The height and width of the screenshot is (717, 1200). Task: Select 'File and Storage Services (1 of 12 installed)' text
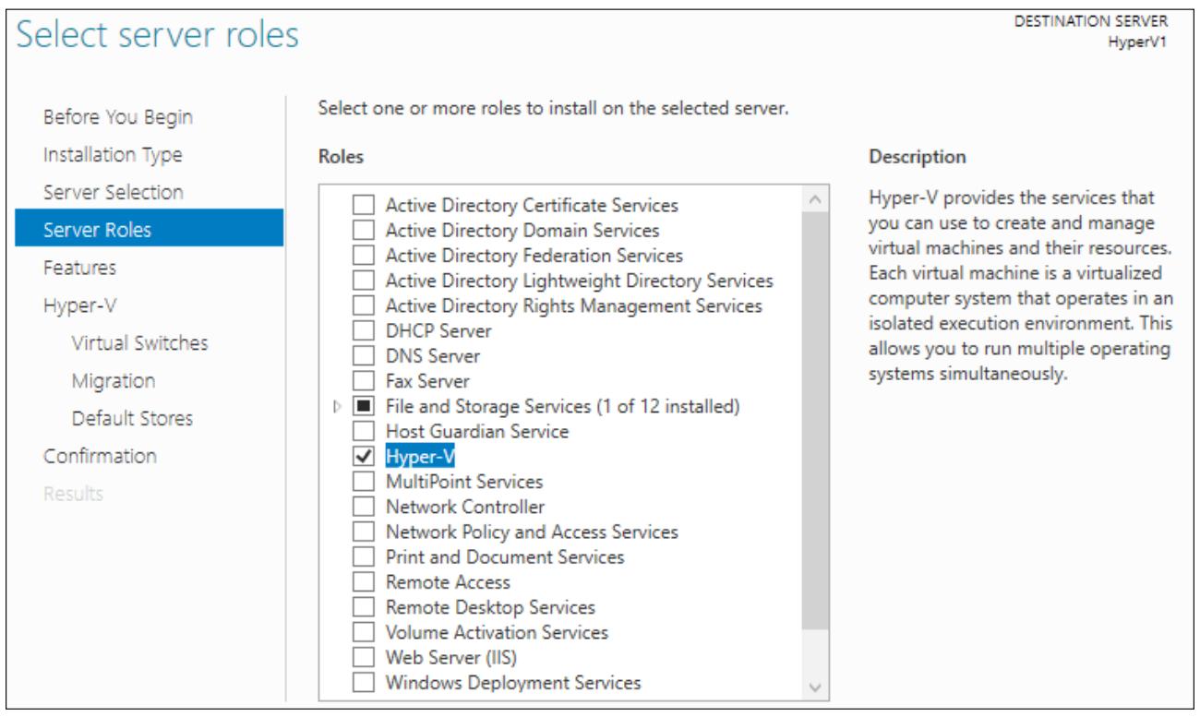(x=563, y=406)
